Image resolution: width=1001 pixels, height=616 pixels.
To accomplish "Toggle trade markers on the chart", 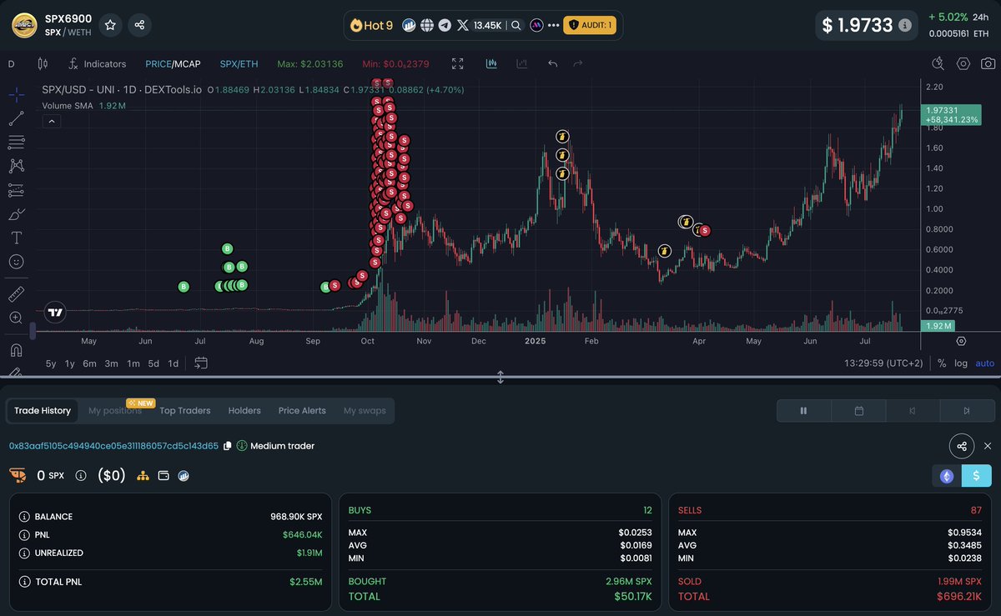I will point(492,63).
